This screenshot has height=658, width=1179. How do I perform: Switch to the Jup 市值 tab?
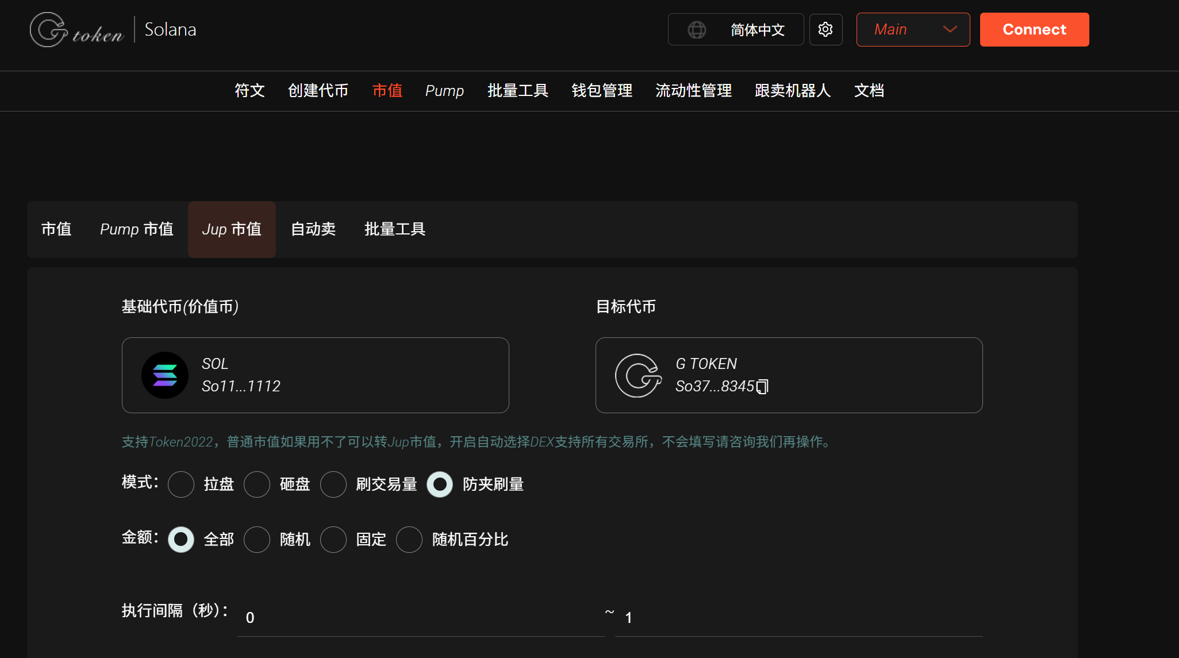[232, 229]
